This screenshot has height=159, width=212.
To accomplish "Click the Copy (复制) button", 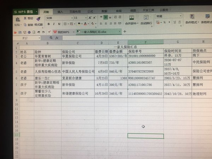I will click(x=28, y=25).
